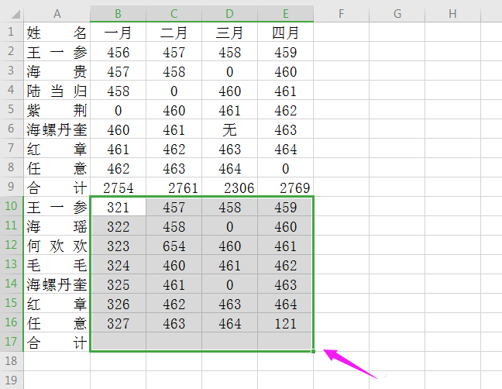Select column D header

(229, 14)
